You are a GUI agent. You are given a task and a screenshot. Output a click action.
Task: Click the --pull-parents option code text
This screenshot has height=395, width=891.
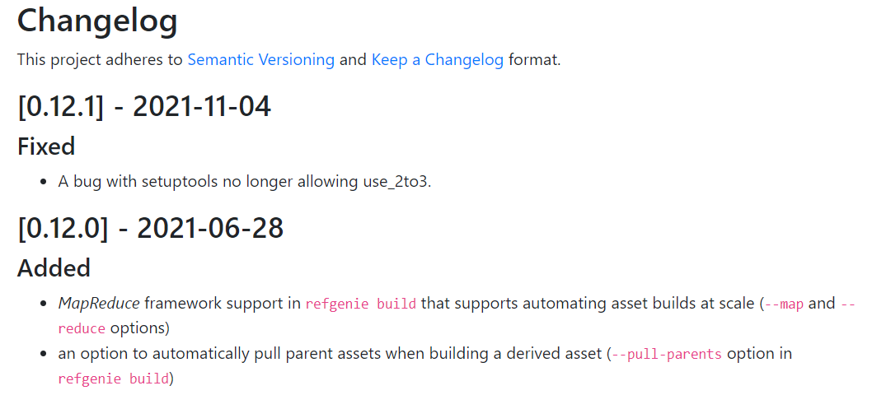tap(667, 355)
